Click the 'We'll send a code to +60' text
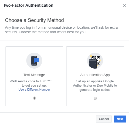The image size is (129, 124). click(30, 81)
